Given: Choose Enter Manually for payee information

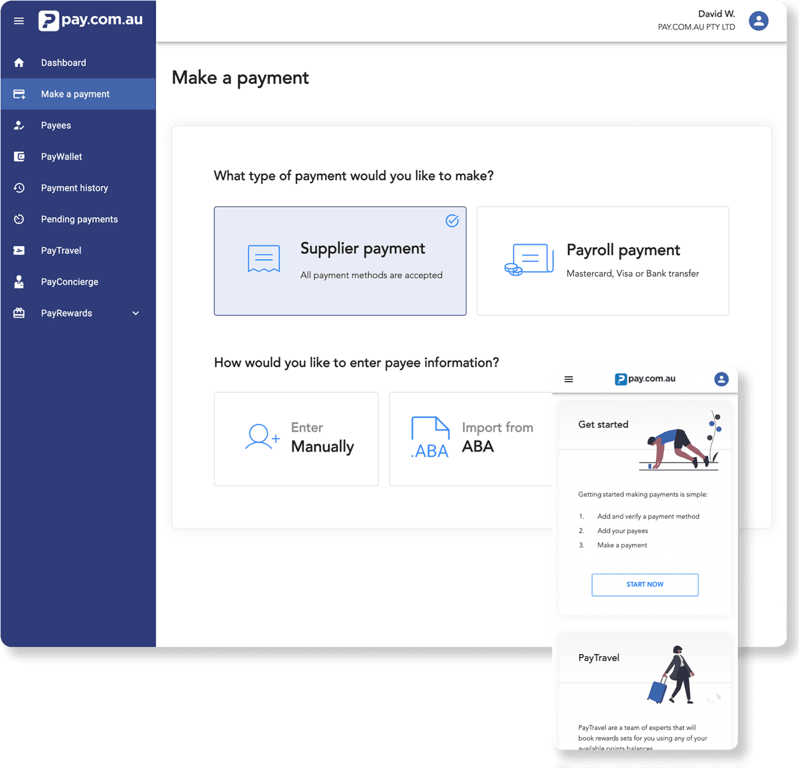Looking at the screenshot, I should 296,439.
